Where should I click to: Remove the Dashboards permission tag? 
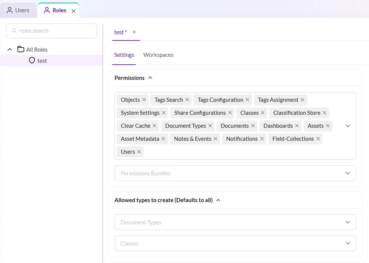point(297,126)
